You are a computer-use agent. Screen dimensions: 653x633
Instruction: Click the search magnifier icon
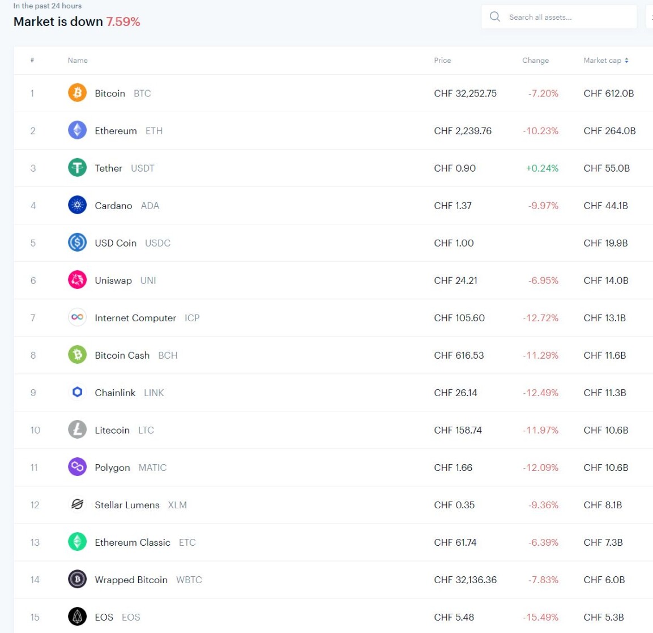(x=495, y=16)
